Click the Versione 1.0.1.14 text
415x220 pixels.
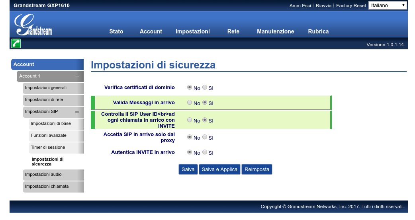[x=385, y=45]
